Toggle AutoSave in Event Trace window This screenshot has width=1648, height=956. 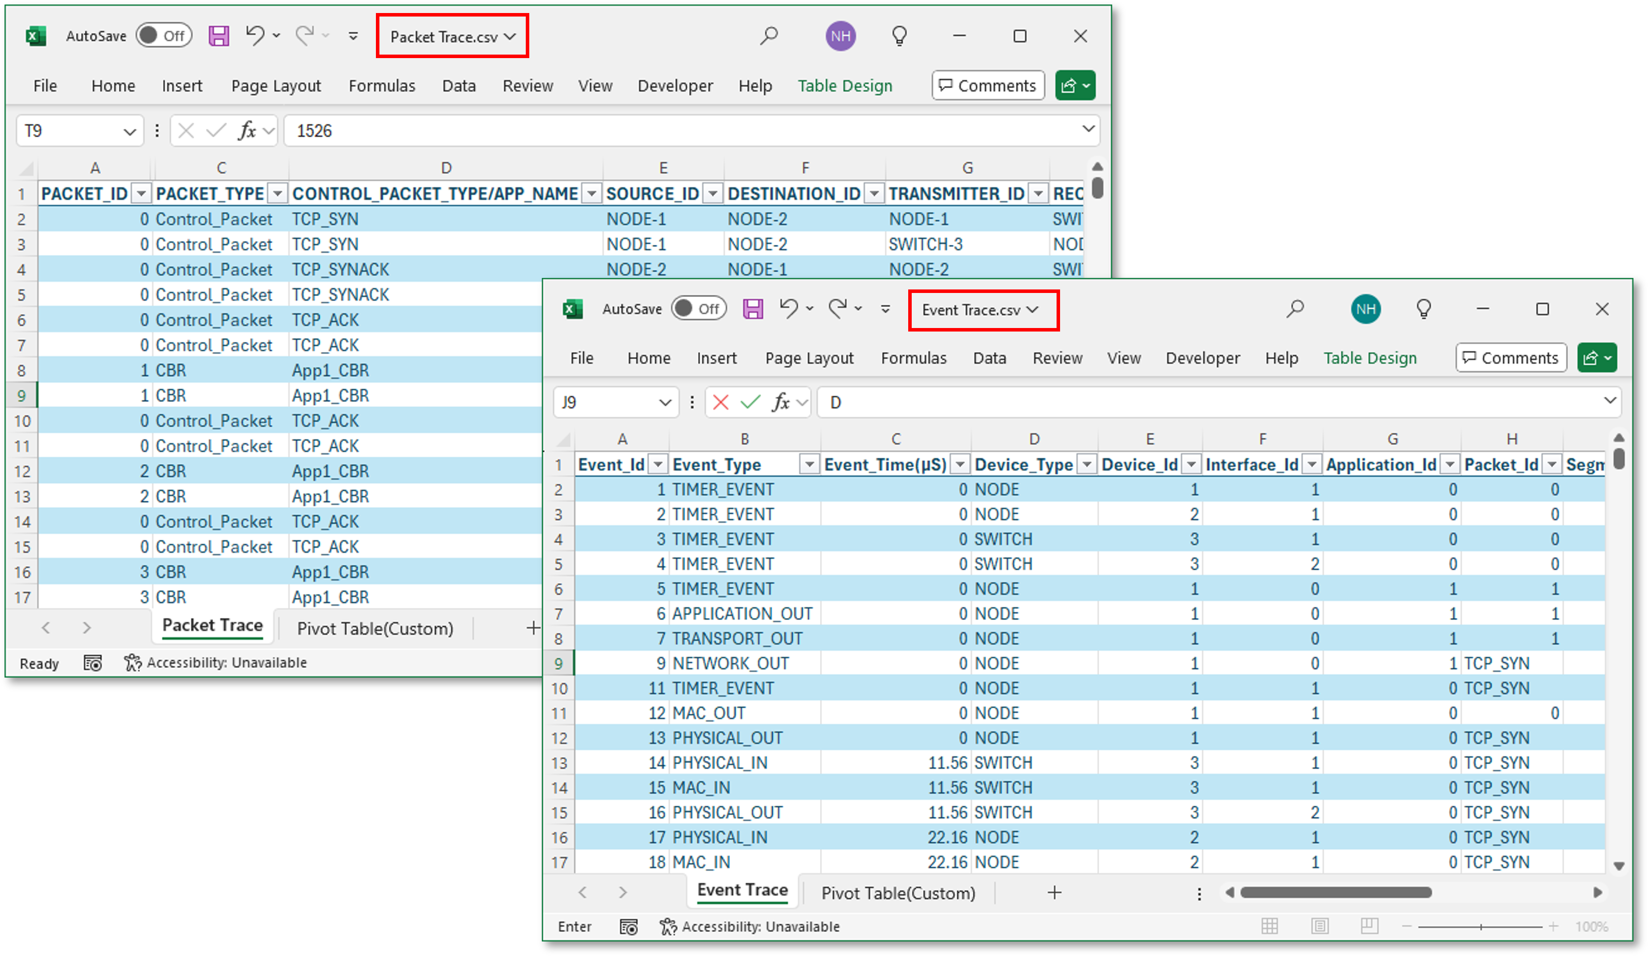698,308
